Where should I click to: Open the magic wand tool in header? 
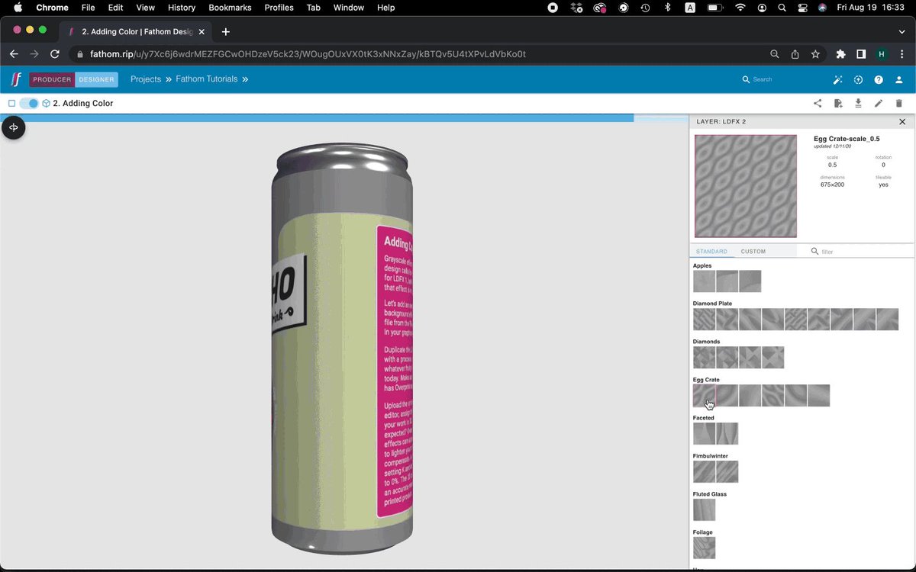pos(837,80)
